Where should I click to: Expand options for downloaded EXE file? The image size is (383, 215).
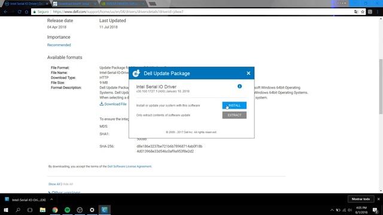[x=51, y=199]
